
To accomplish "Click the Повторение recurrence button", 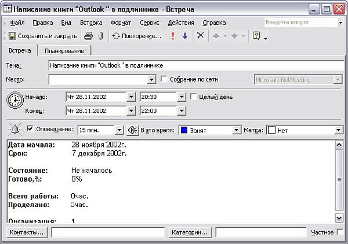I will click(137, 36).
